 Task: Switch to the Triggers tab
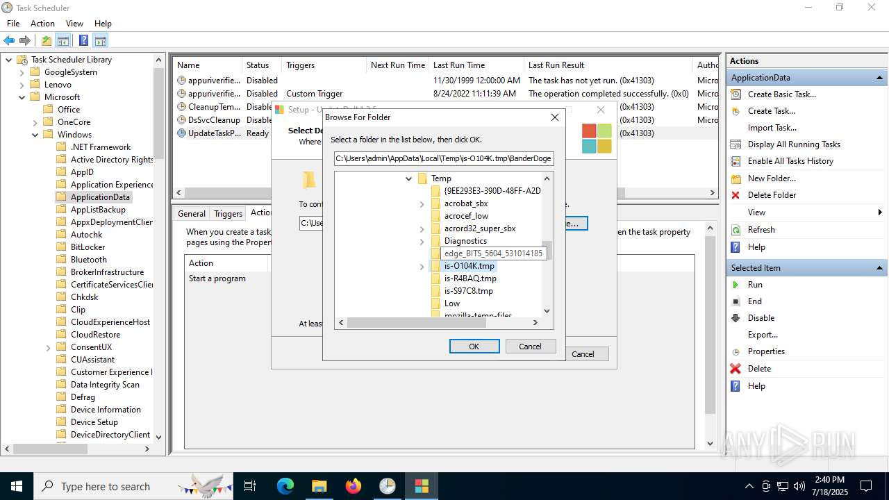click(228, 214)
